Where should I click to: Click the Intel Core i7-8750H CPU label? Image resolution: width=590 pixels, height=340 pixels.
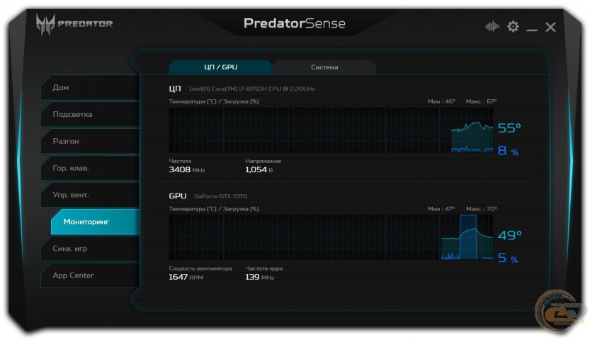251,89
